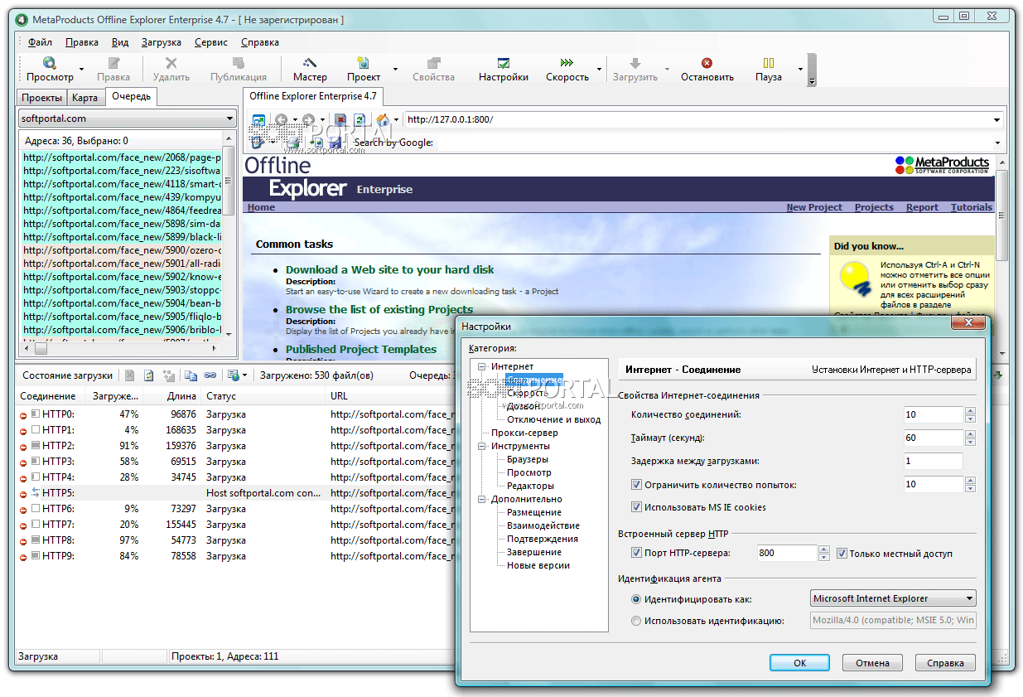Click the browser stop loading icon
The width and height of the screenshot is (1023, 697).
340,120
